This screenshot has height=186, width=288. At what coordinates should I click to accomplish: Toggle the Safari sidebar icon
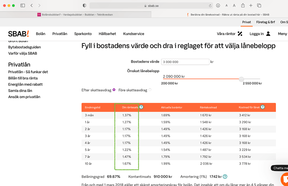pos(23,5)
